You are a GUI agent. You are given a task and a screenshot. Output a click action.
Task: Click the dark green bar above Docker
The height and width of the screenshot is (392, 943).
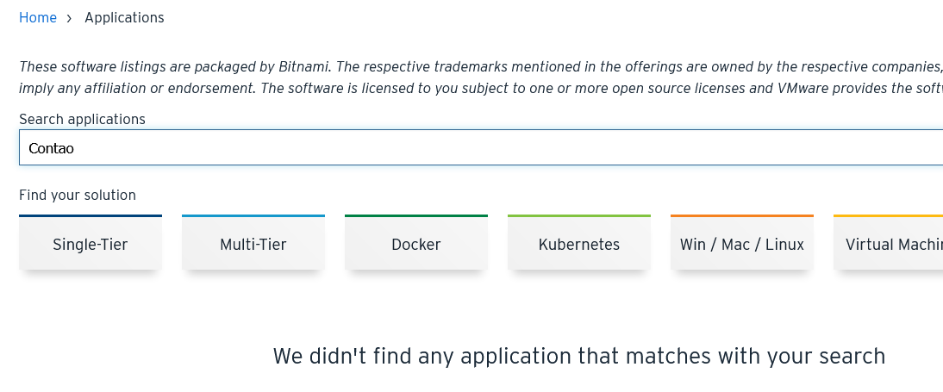tap(416, 215)
